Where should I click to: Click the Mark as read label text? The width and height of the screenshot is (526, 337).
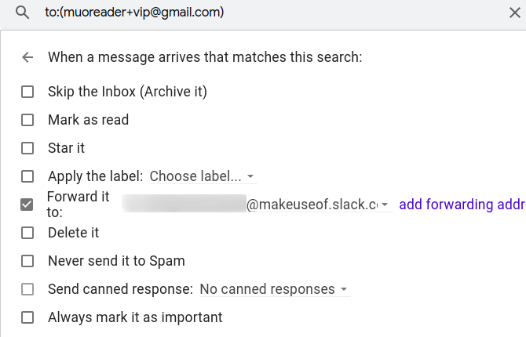[x=88, y=120]
